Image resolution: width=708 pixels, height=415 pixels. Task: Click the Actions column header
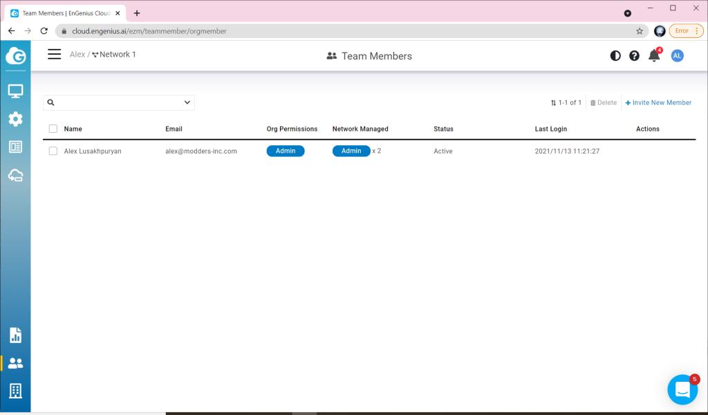point(648,129)
